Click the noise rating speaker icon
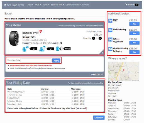 click(59, 49)
